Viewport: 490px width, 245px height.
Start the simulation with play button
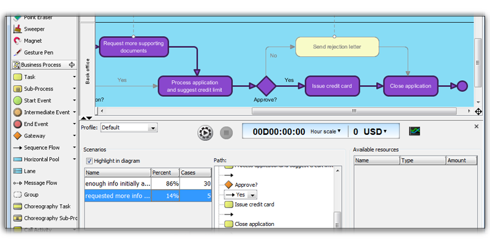pos(205,132)
